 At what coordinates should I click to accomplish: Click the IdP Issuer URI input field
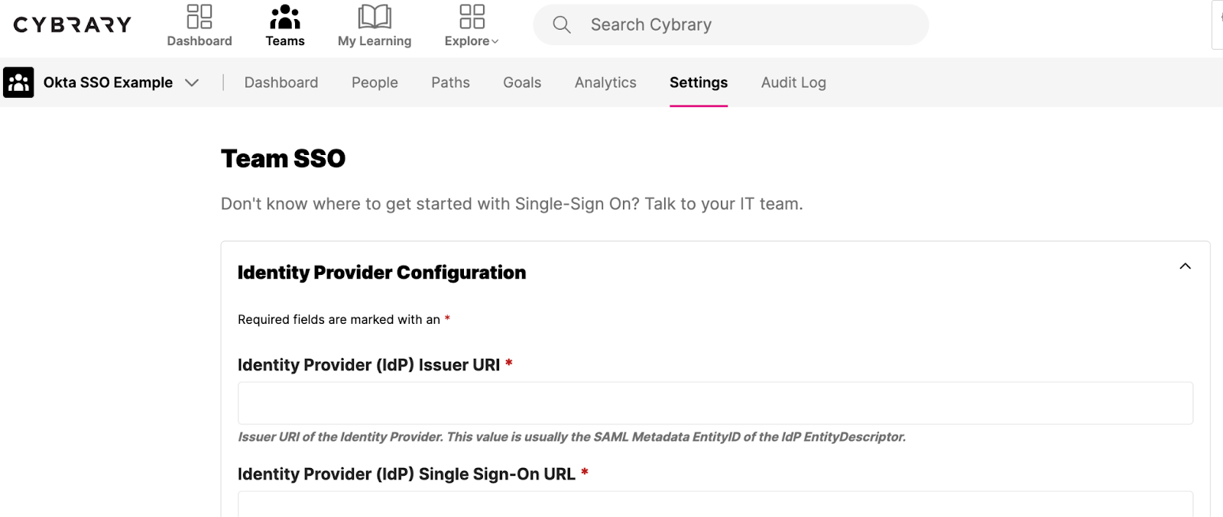715,403
